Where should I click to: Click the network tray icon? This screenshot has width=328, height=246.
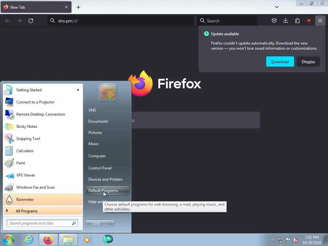(x=280, y=240)
